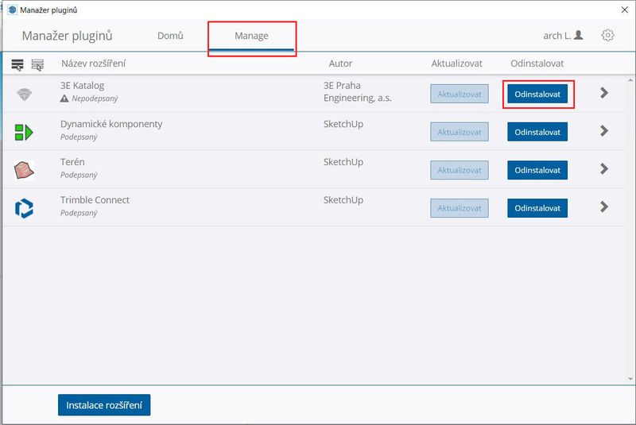The height and width of the screenshot is (425, 636).
Task: Expand details of Terén row
Action: click(x=604, y=168)
